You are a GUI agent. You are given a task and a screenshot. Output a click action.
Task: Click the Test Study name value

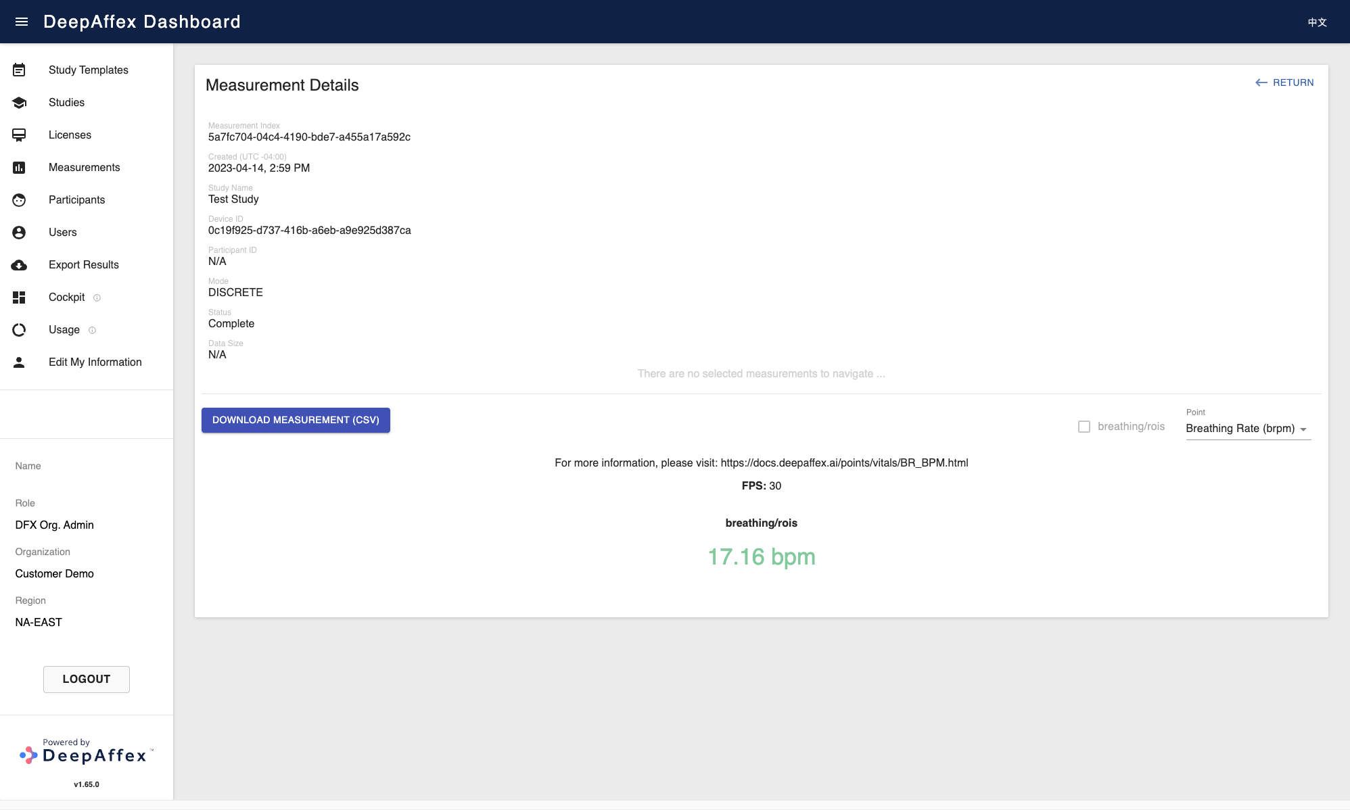coord(233,199)
